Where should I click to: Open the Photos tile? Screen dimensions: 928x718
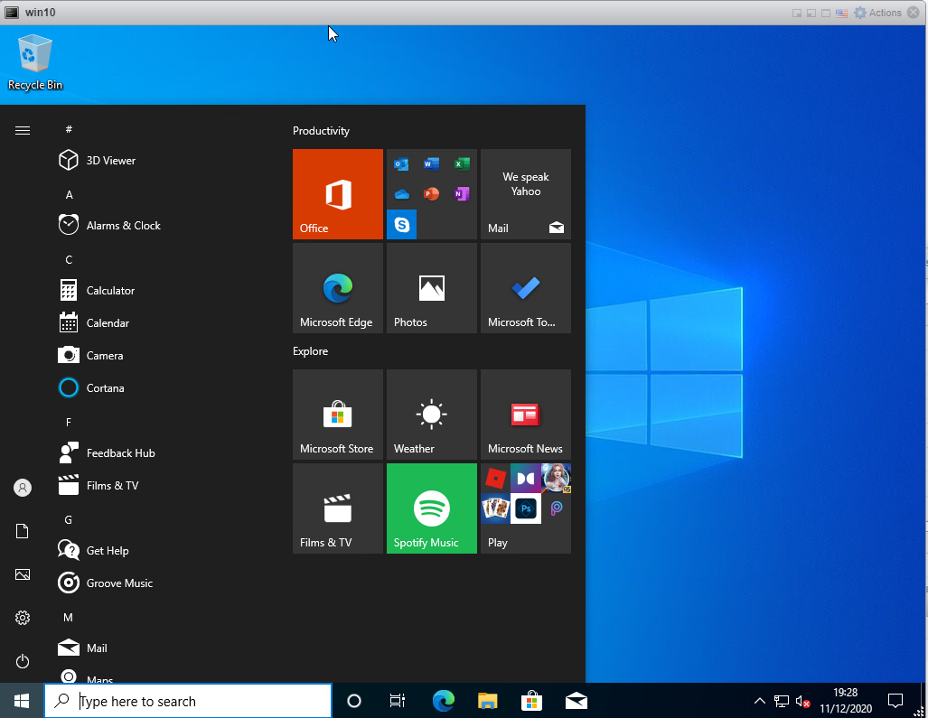pyautogui.click(x=431, y=288)
